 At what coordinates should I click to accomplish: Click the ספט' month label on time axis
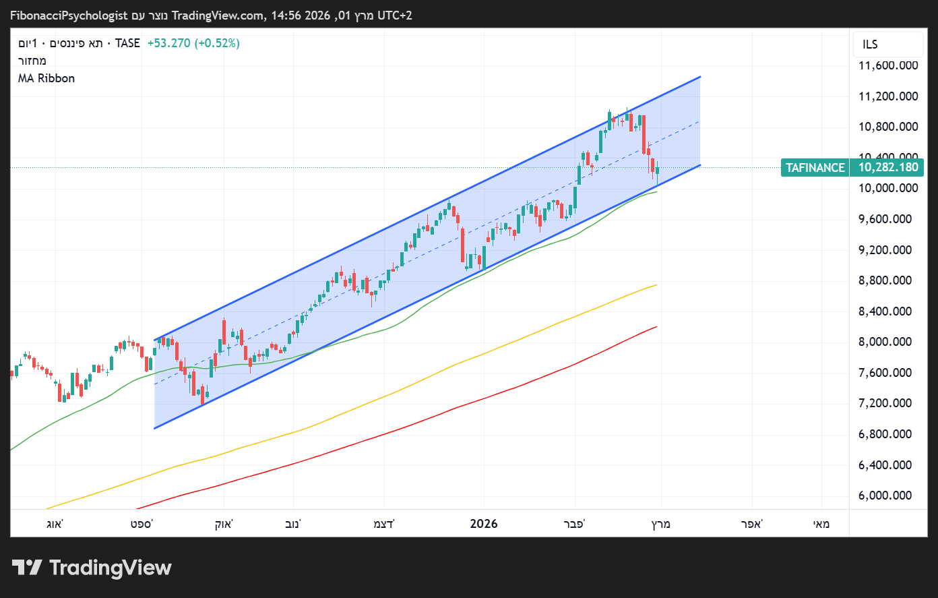142,524
